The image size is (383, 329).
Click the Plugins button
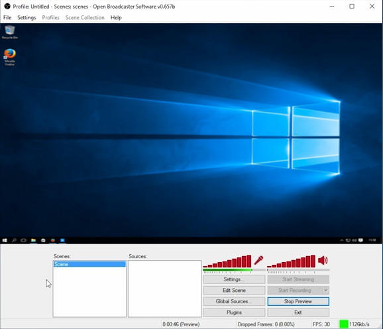(x=234, y=312)
